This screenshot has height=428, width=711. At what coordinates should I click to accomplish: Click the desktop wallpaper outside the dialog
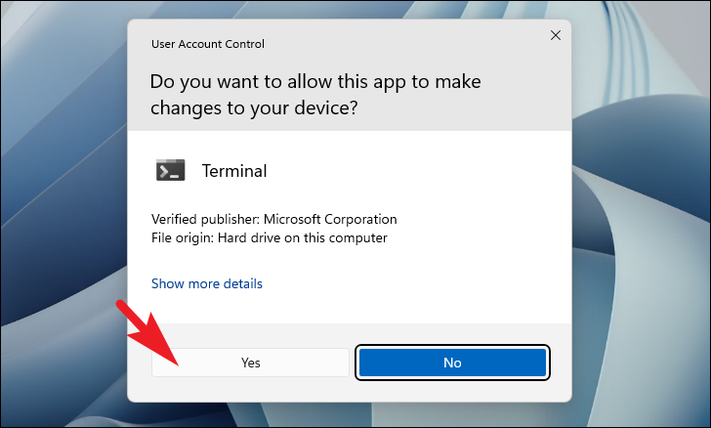click(x=640, y=227)
